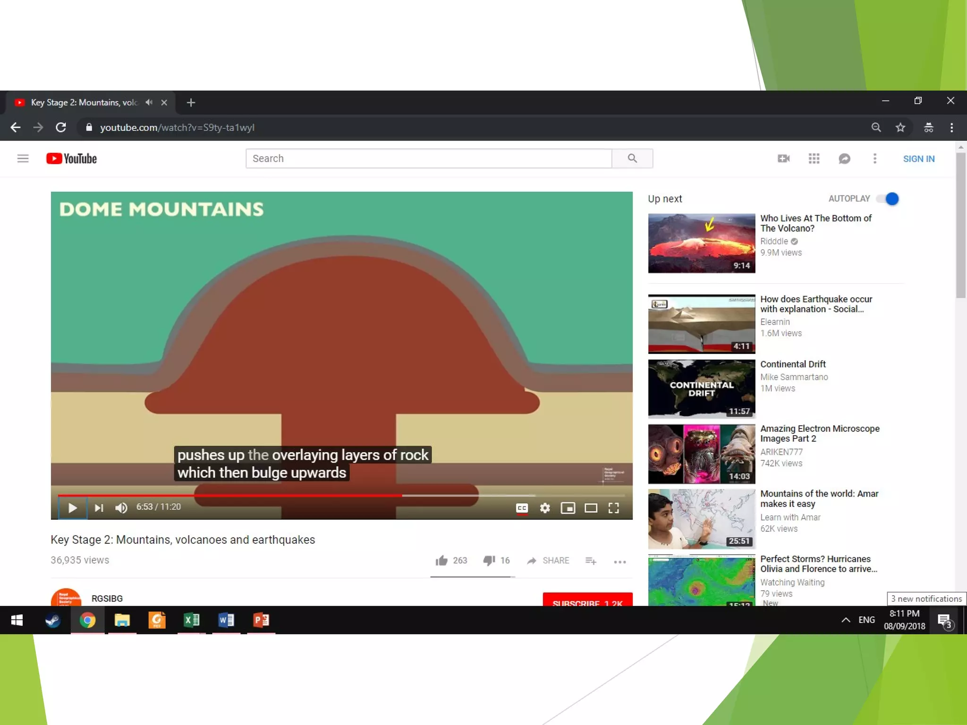967x725 pixels.
Task: Open the hamburger guide menu
Action: [x=23, y=159]
